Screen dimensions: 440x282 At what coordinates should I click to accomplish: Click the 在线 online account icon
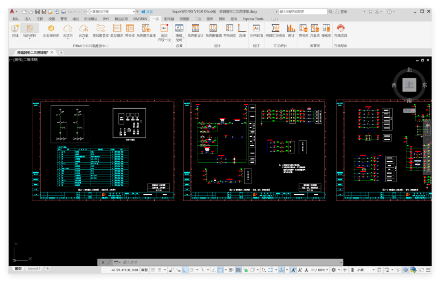(15, 31)
